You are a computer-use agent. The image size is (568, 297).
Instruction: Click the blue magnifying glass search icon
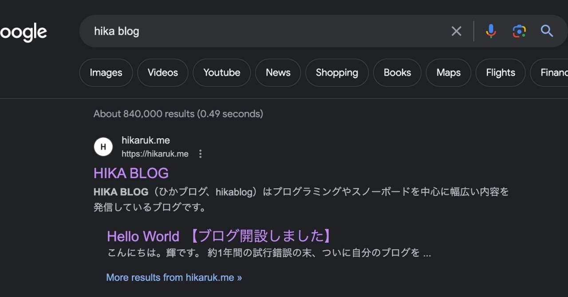[x=547, y=31]
